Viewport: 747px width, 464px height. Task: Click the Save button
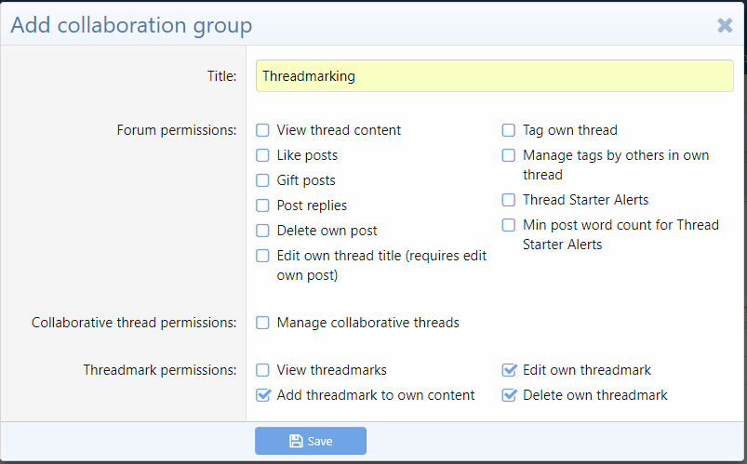[x=311, y=441]
